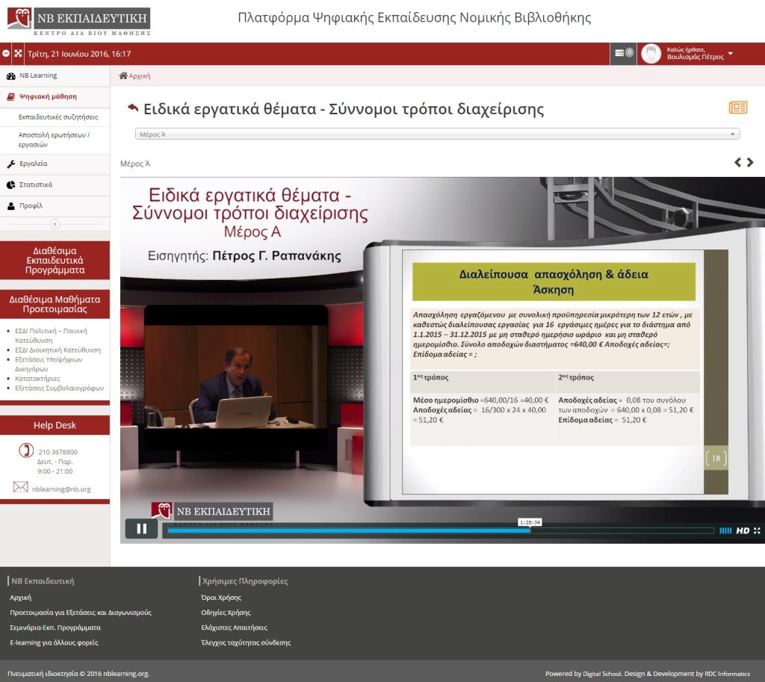Click the home icon in the breadcrumb
765x682 pixels.
[123, 75]
